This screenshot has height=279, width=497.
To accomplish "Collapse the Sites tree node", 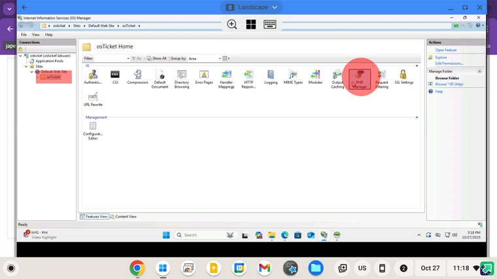I will [26, 66].
